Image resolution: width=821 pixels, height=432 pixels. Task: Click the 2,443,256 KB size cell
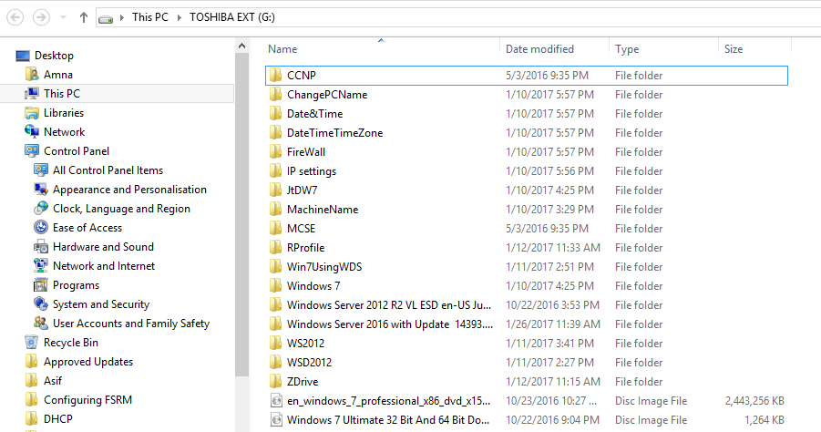point(754,401)
